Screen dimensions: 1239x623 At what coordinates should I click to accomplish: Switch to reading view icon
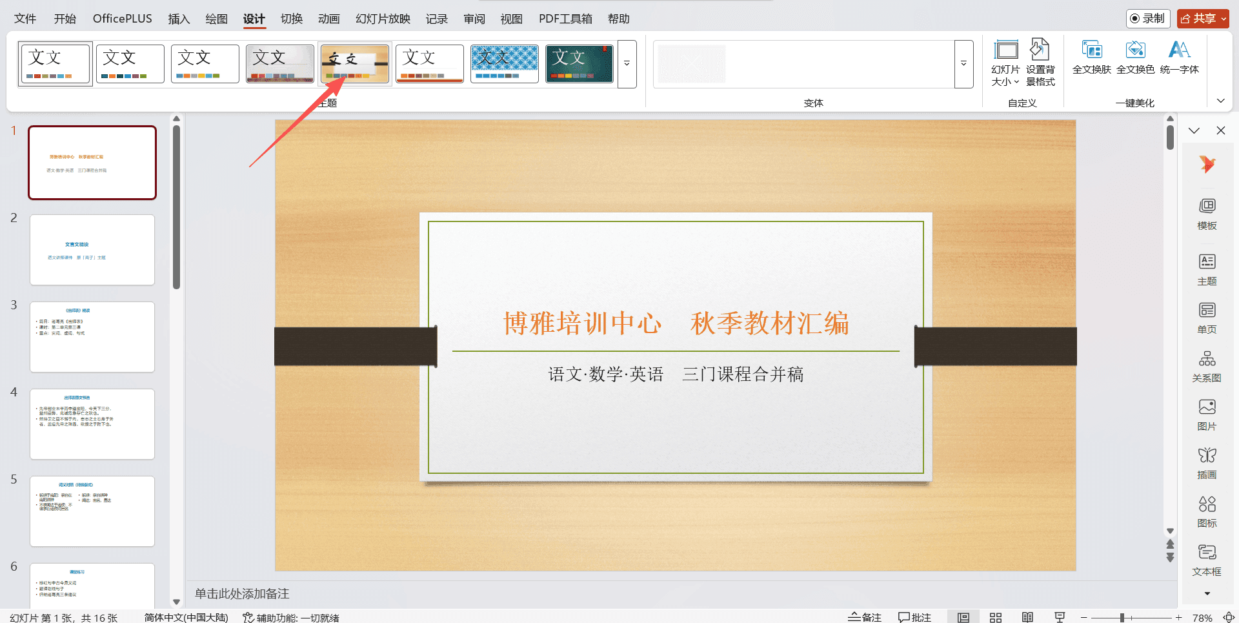pos(1028,617)
